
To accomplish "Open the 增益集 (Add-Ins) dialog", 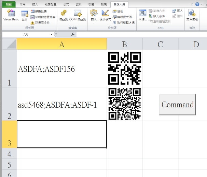I will click(64, 15).
